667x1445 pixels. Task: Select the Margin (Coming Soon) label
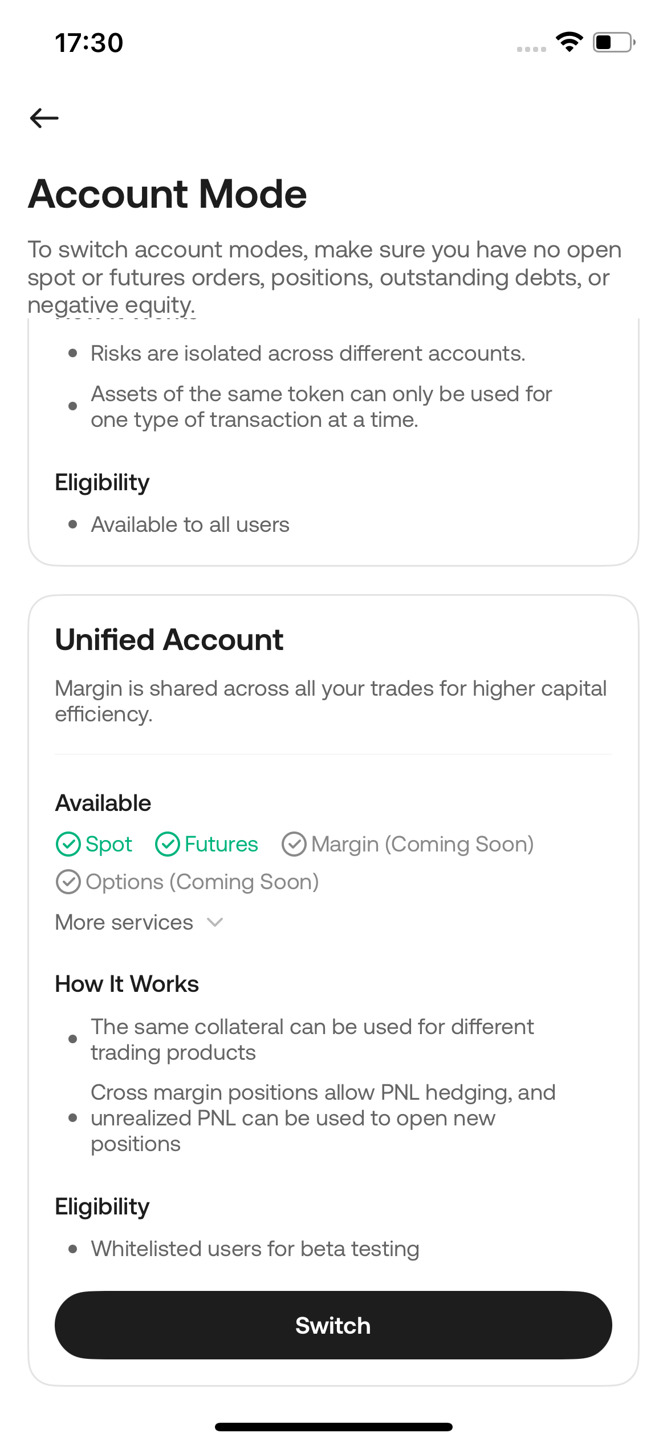tap(422, 844)
